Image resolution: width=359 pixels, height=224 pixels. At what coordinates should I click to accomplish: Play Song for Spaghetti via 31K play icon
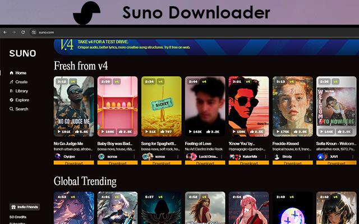point(146,132)
